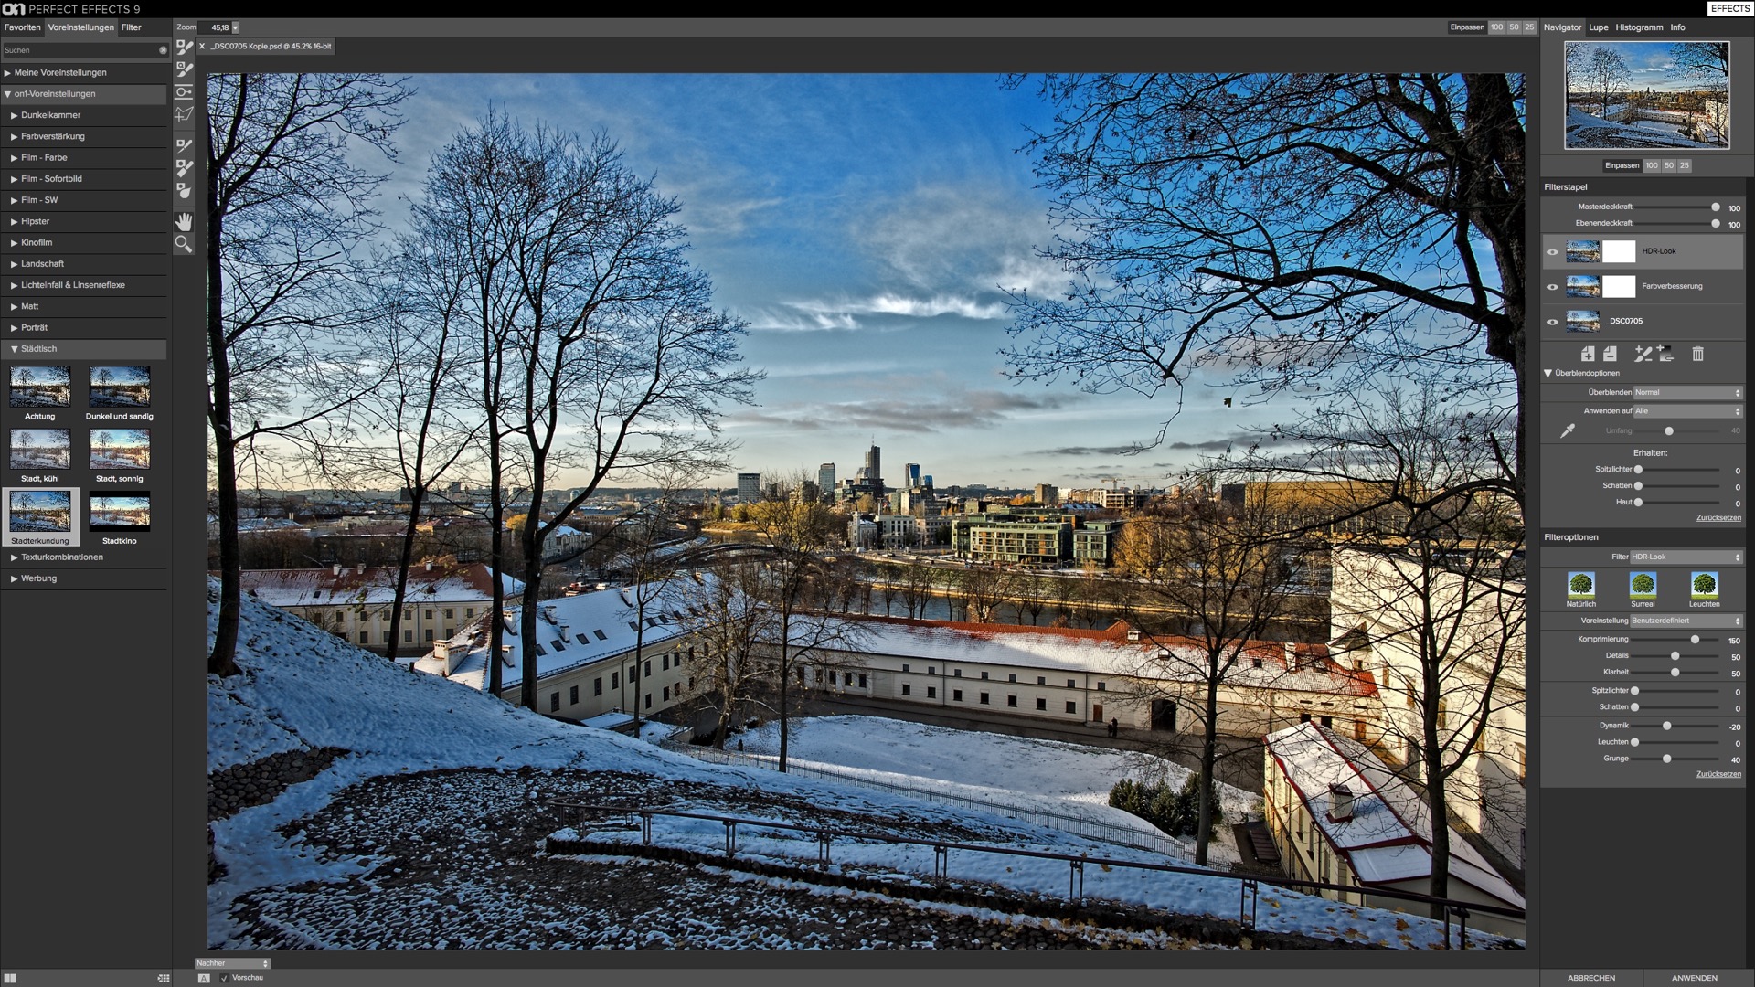Click the ABBRECHEN button
Screen dimensions: 1755x987
point(1591,978)
